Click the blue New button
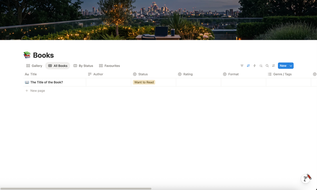Viewport: 317px width, 190px height. (283, 66)
